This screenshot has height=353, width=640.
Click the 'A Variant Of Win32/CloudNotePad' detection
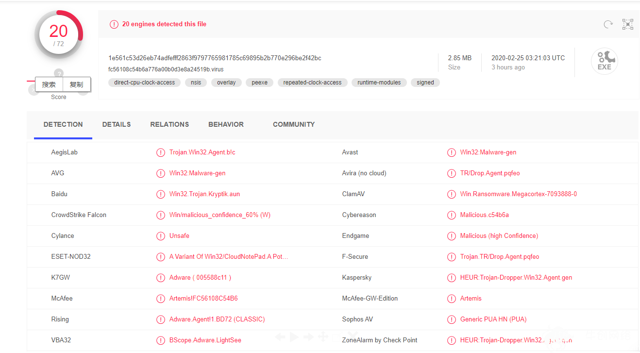(229, 257)
